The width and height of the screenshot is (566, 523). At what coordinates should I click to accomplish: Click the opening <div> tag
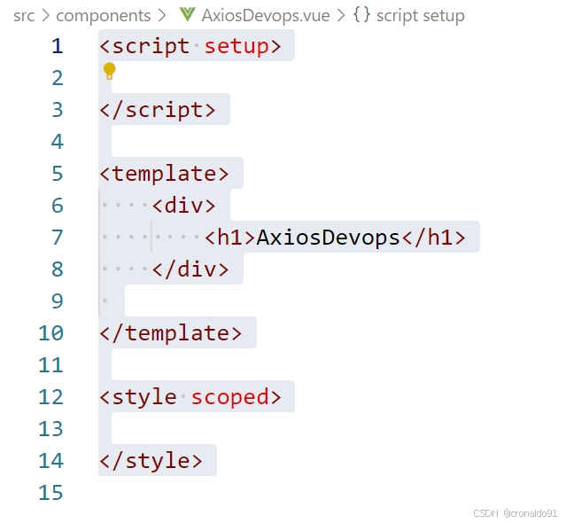coord(183,205)
